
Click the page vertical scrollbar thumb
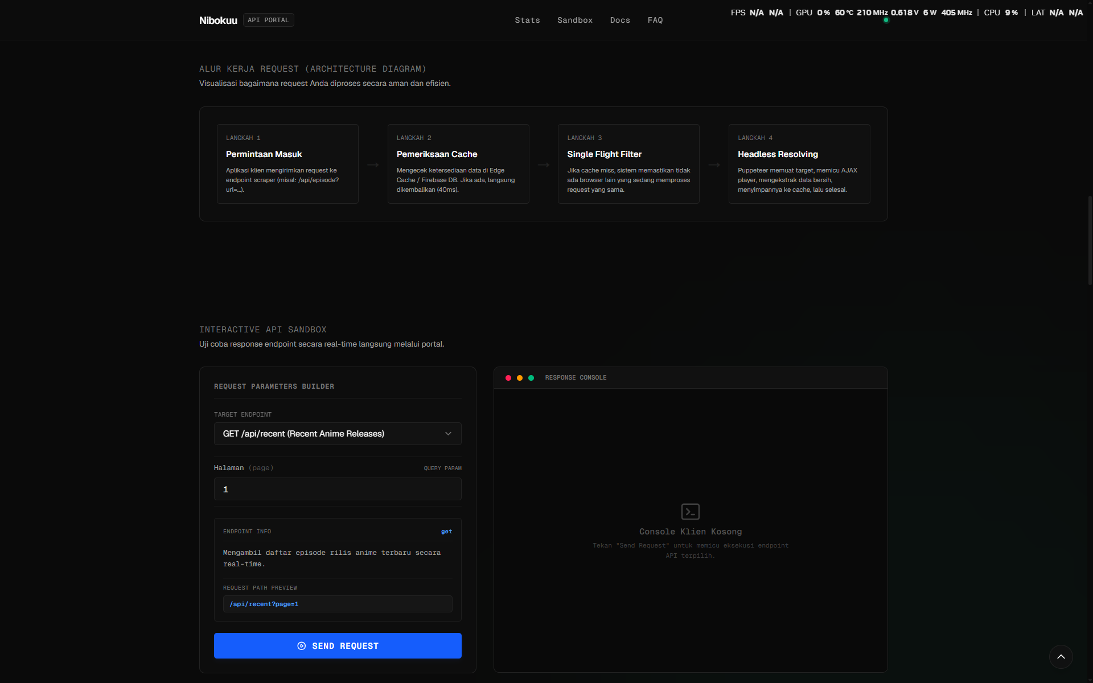click(1090, 240)
